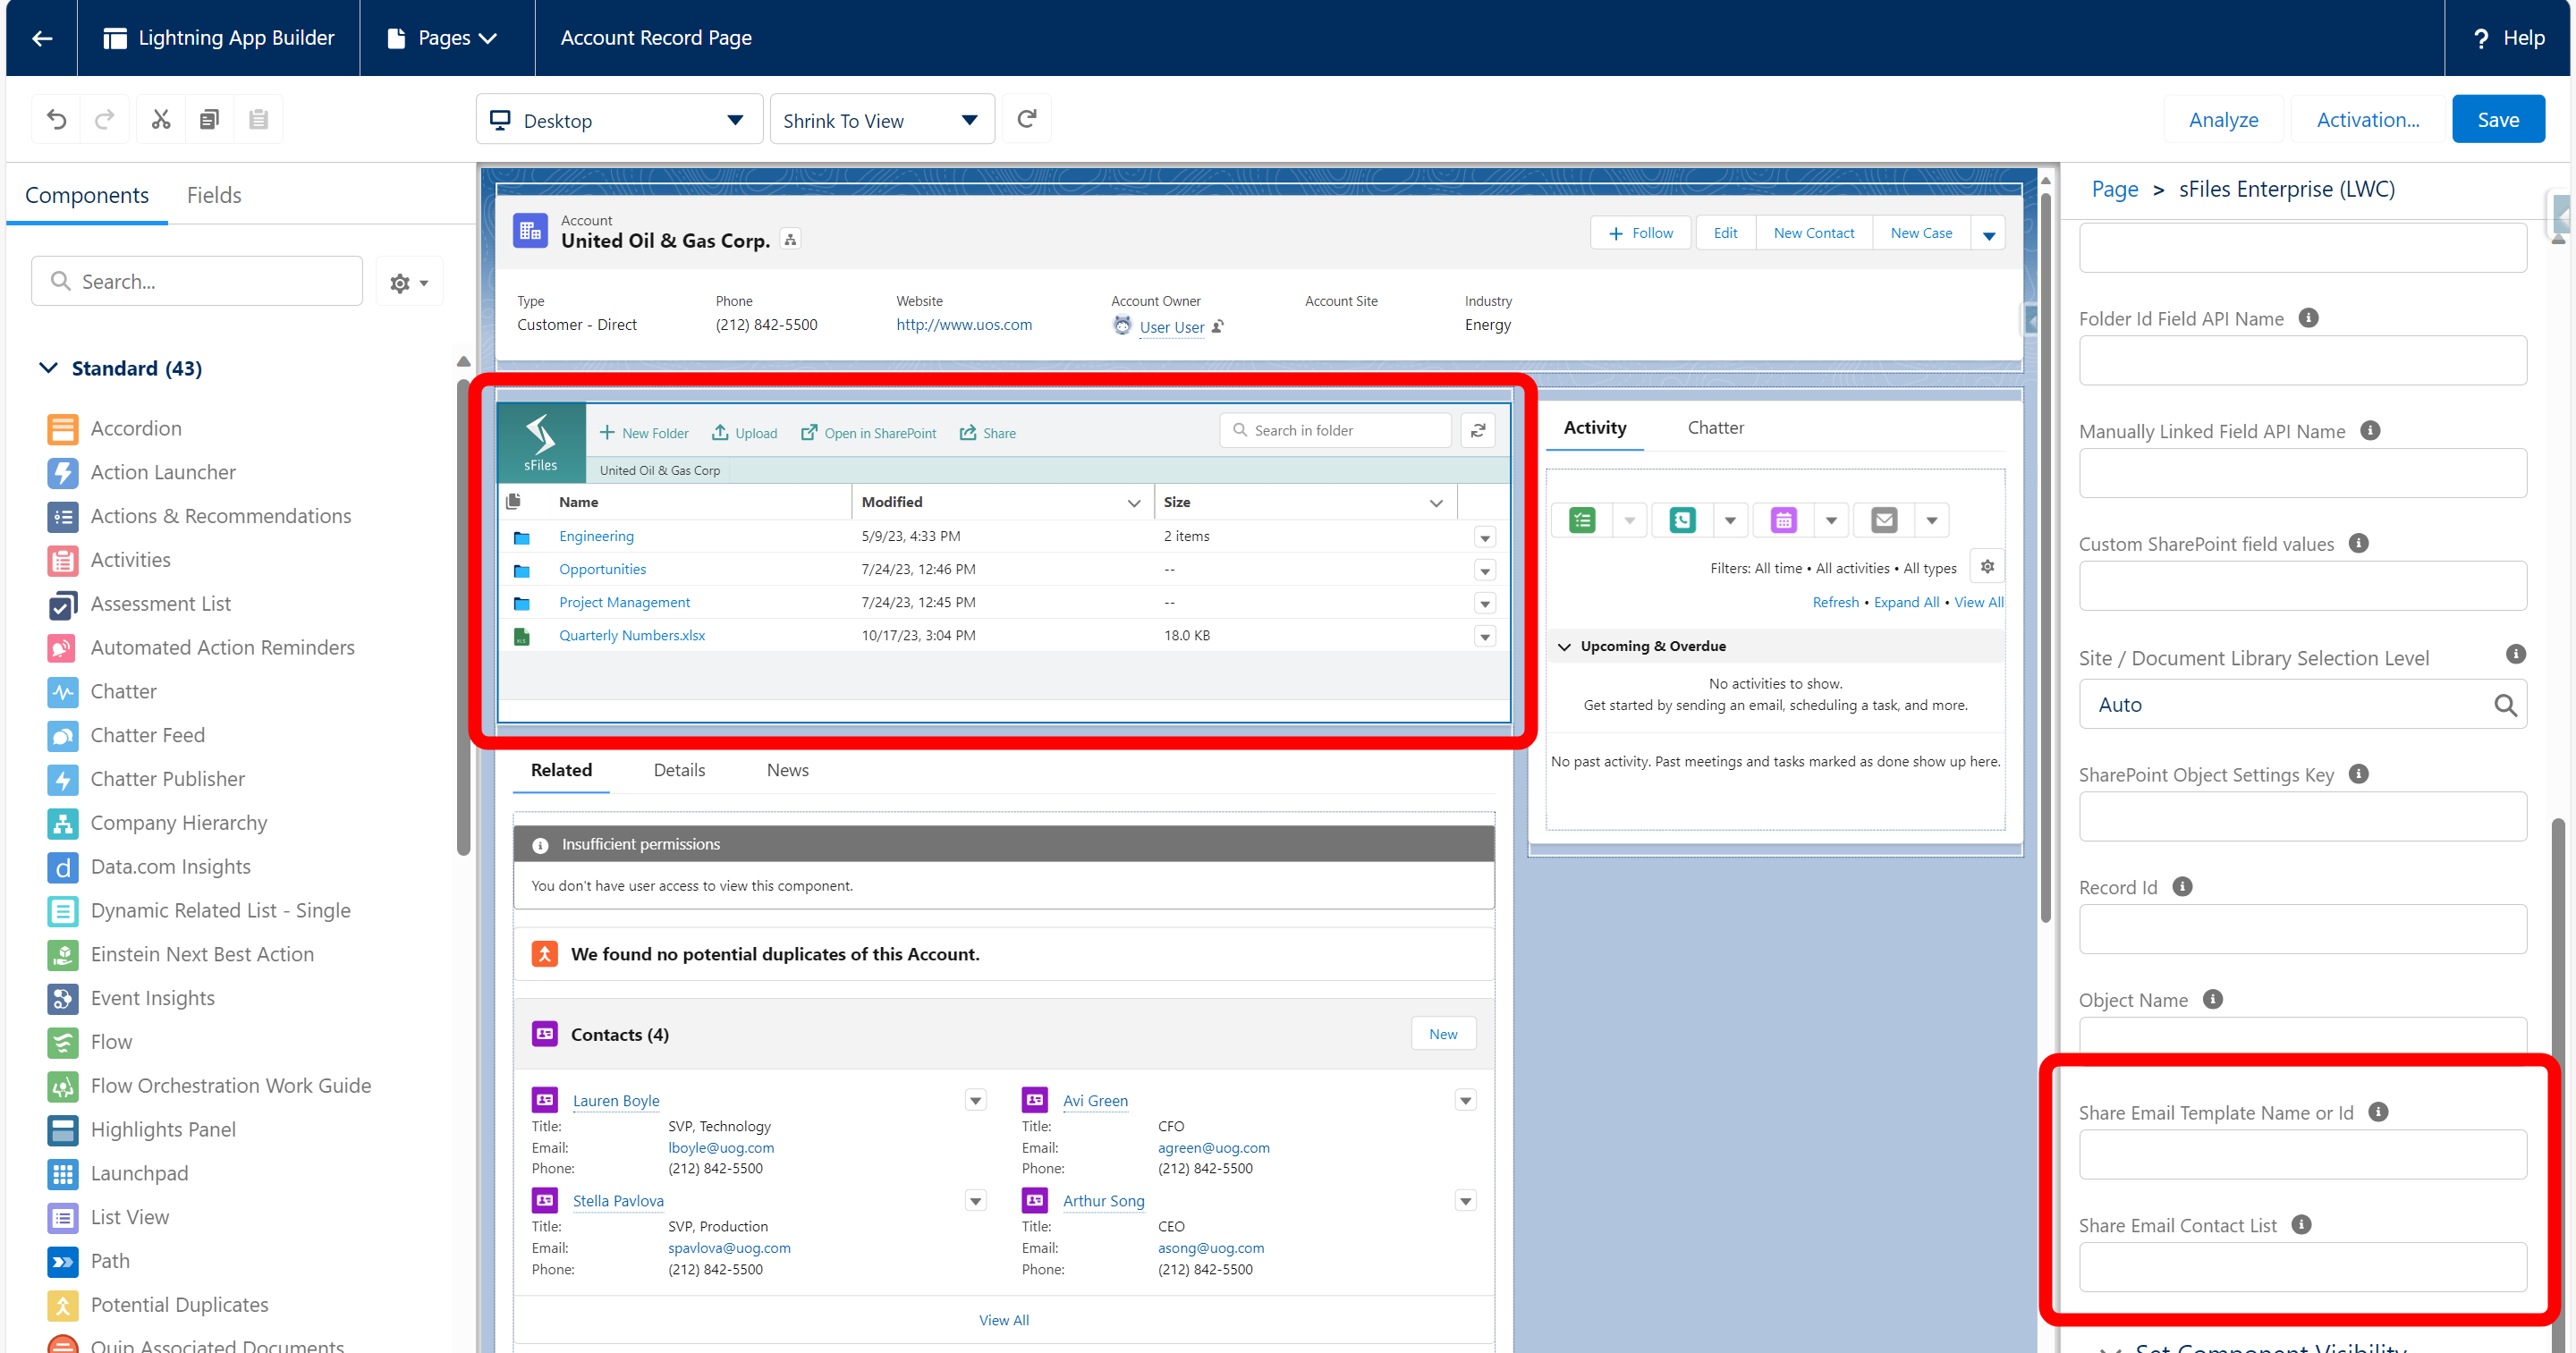This screenshot has width=2576, height=1353.
Task: Click the back arrow icon
Action: tap(42, 38)
